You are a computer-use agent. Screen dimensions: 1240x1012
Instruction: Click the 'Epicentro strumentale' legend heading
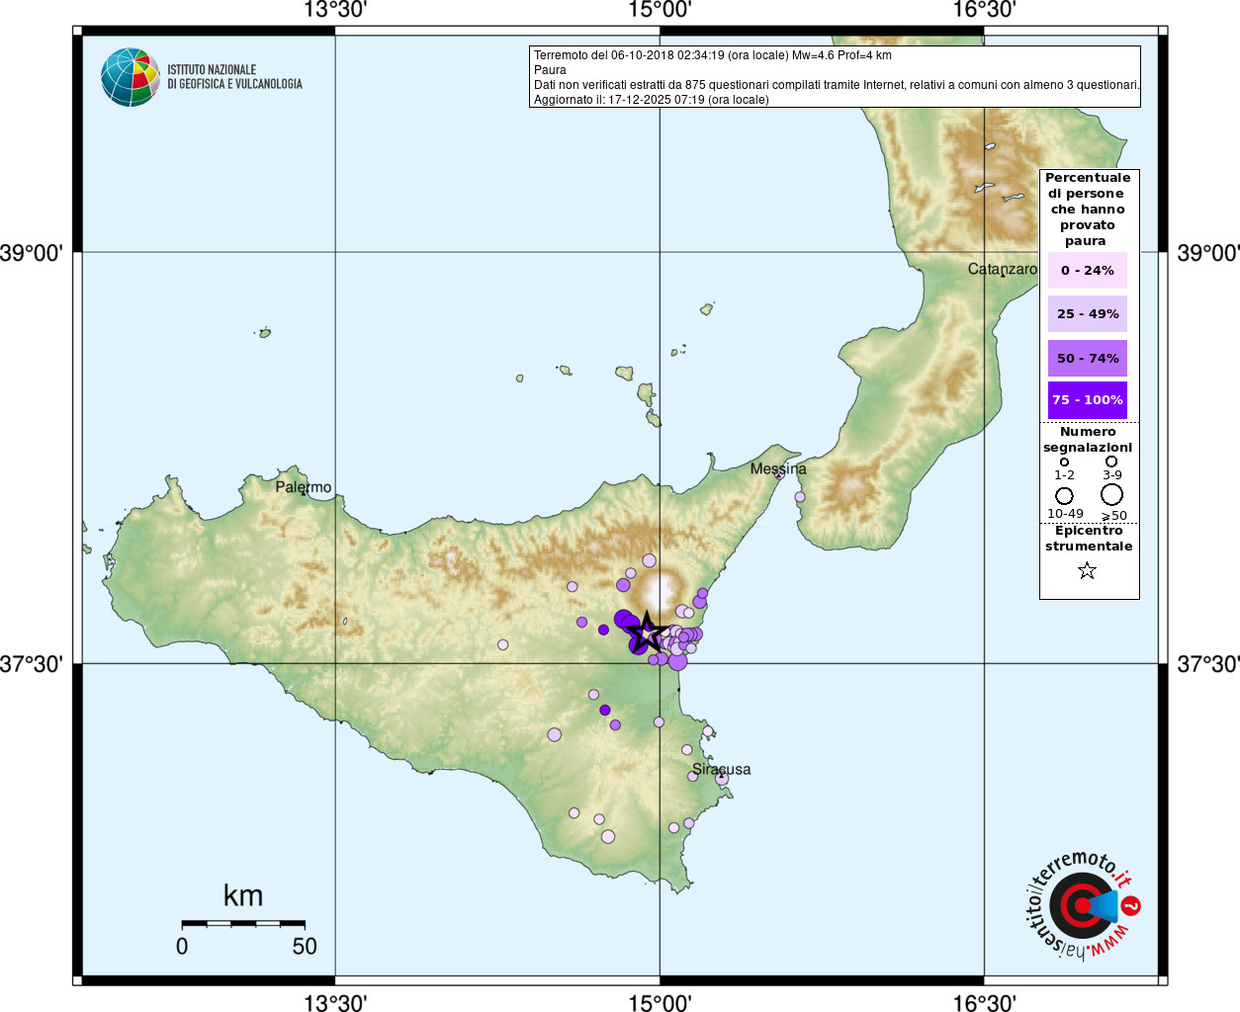(1089, 539)
